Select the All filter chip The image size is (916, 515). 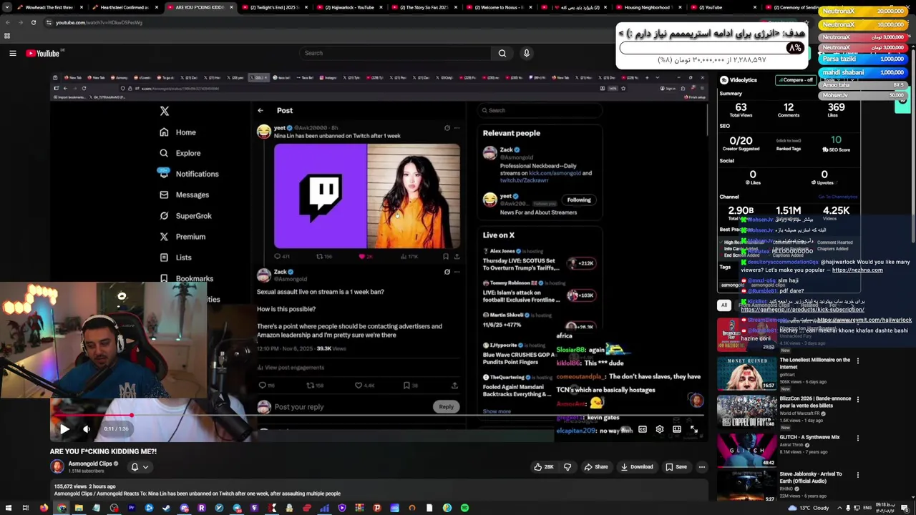[724, 305]
